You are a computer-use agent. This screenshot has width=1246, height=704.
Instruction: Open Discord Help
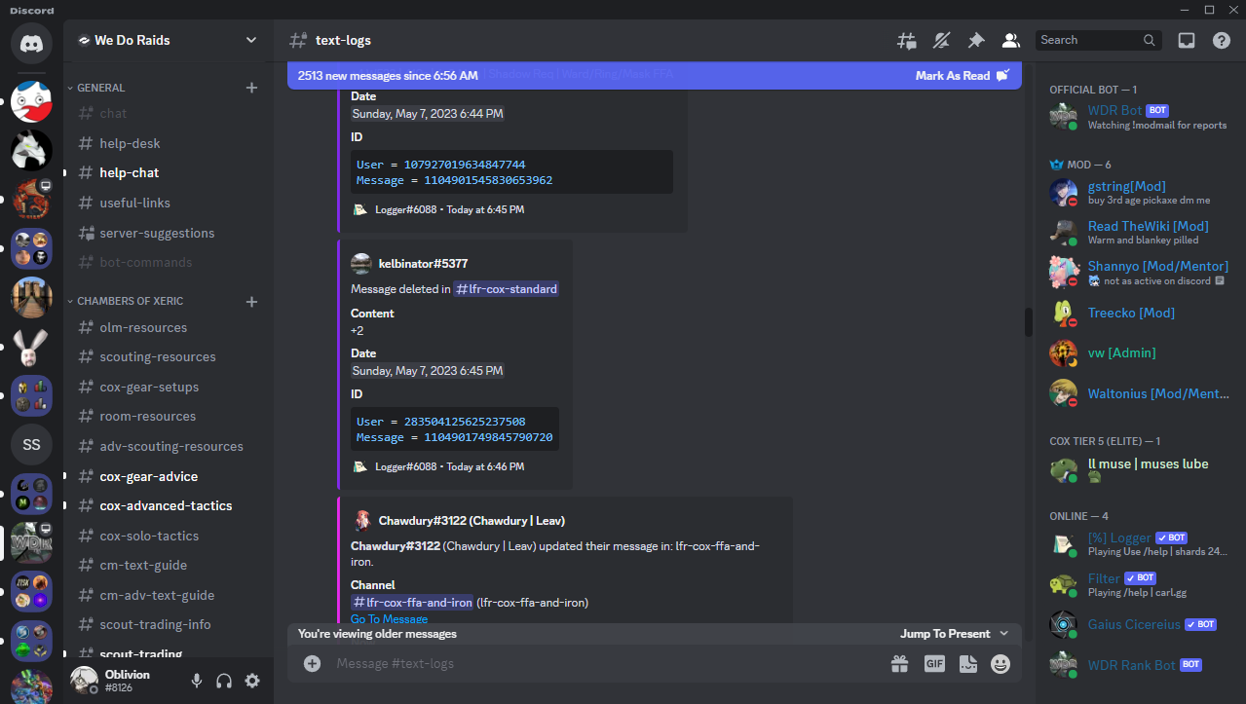click(1222, 41)
